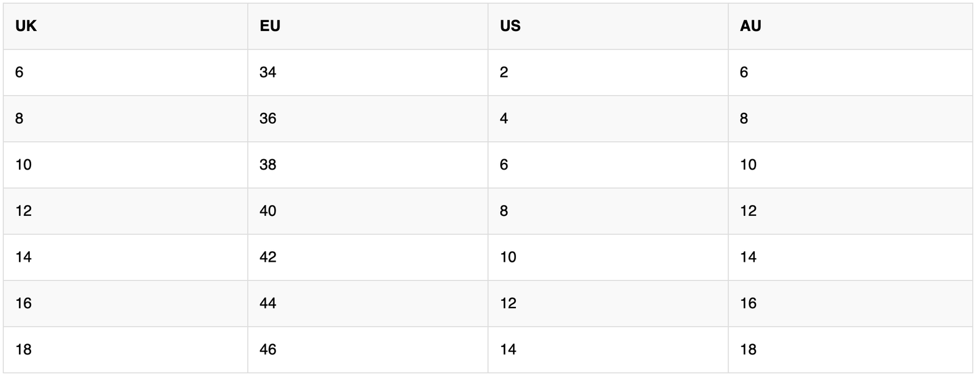Select the EU size 36 cell
Image resolution: width=977 pixels, height=377 pixels.
[267, 118]
